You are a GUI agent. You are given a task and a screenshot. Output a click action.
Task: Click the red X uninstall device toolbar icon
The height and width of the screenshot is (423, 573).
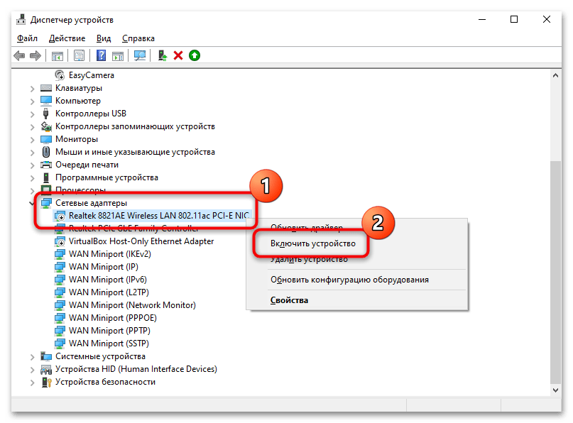(178, 55)
